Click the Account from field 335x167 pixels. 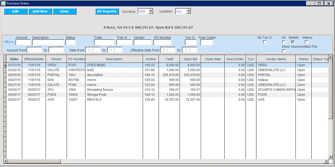coord(35,50)
